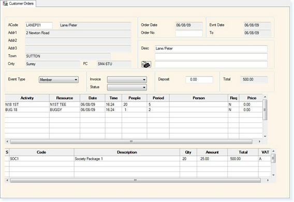Select the Customer Orders tab
Viewport: 294px width, 202px height.
18,4
